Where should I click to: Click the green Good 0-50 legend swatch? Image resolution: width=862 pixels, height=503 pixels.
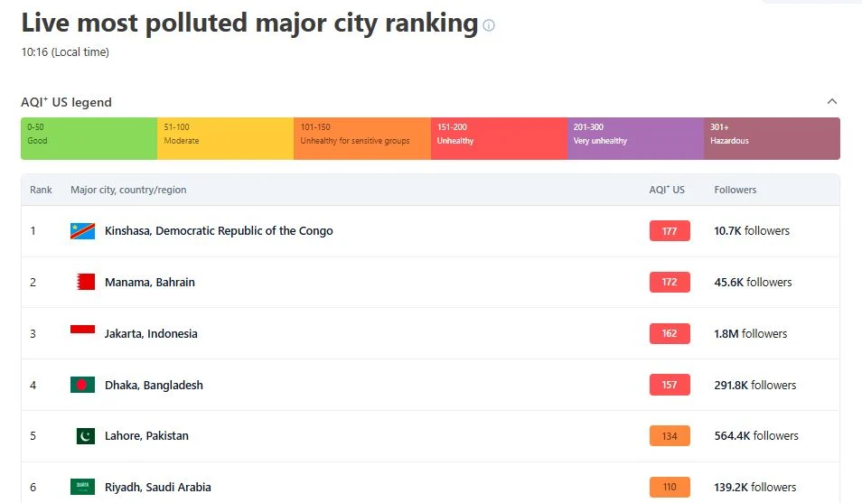[89, 138]
